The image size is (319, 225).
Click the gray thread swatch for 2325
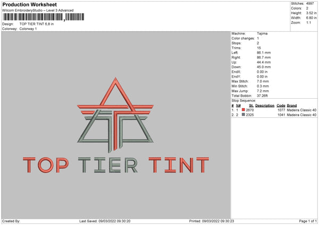click(x=244, y=115)
